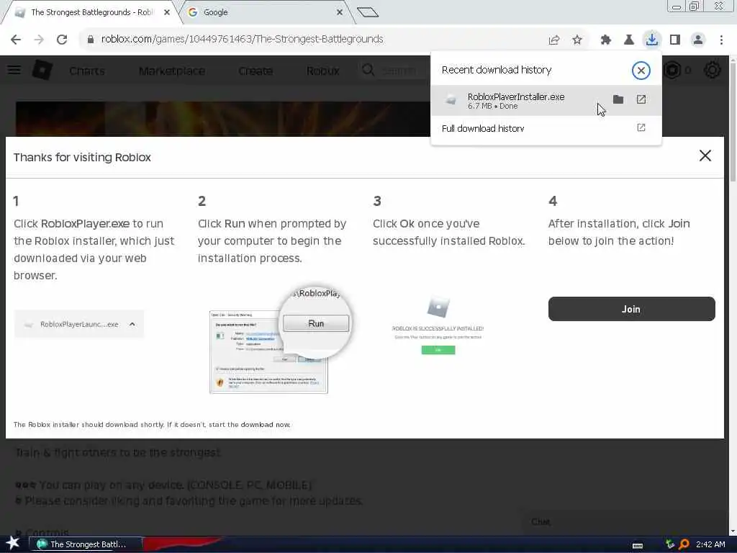Select The Strongest Battl... taskbar item
737x553 pixels.
(x=85, y=544)
